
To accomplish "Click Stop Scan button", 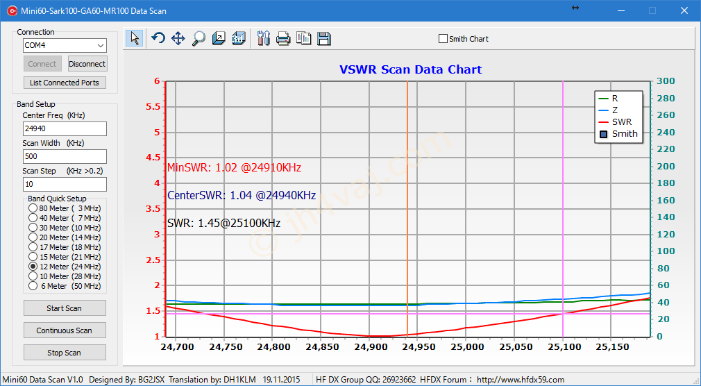I will click(65, 353).
